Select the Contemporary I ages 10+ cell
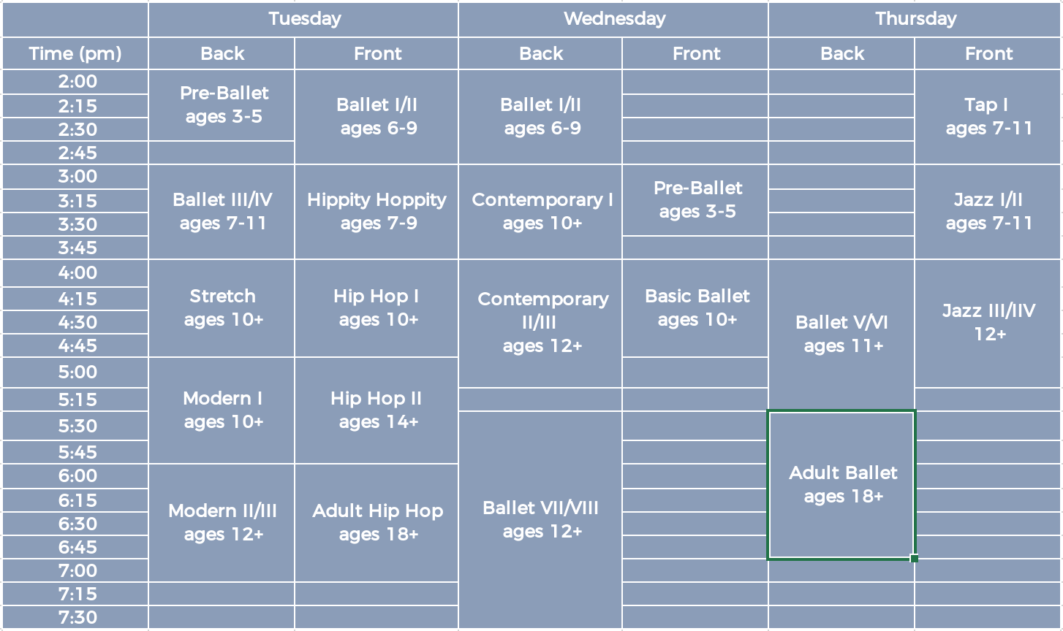1063x631 pixels. click(540, 212)
